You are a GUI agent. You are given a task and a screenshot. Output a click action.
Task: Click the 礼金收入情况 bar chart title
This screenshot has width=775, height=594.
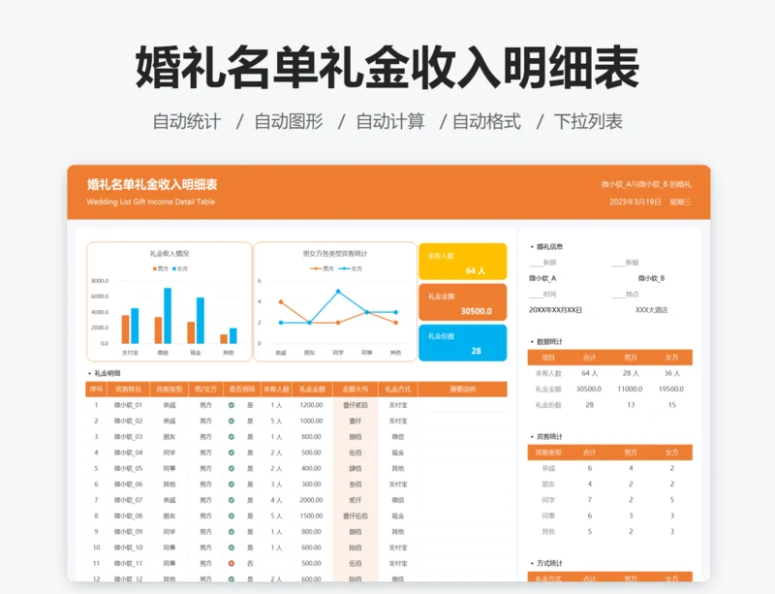click(170, 253)
